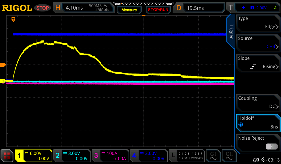Change the Slope Rising setting
281x164 pixels.
coord(258,63)
